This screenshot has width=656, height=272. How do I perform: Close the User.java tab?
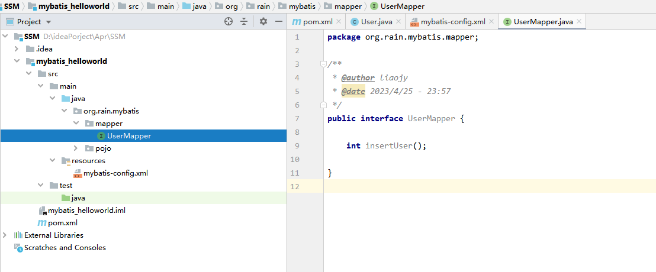coord(398,22)
